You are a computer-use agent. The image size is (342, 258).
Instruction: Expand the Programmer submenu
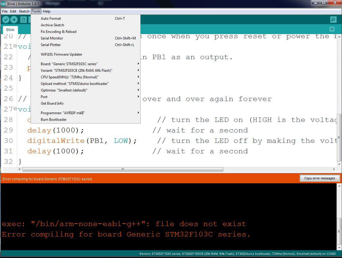tap(85, 113)
